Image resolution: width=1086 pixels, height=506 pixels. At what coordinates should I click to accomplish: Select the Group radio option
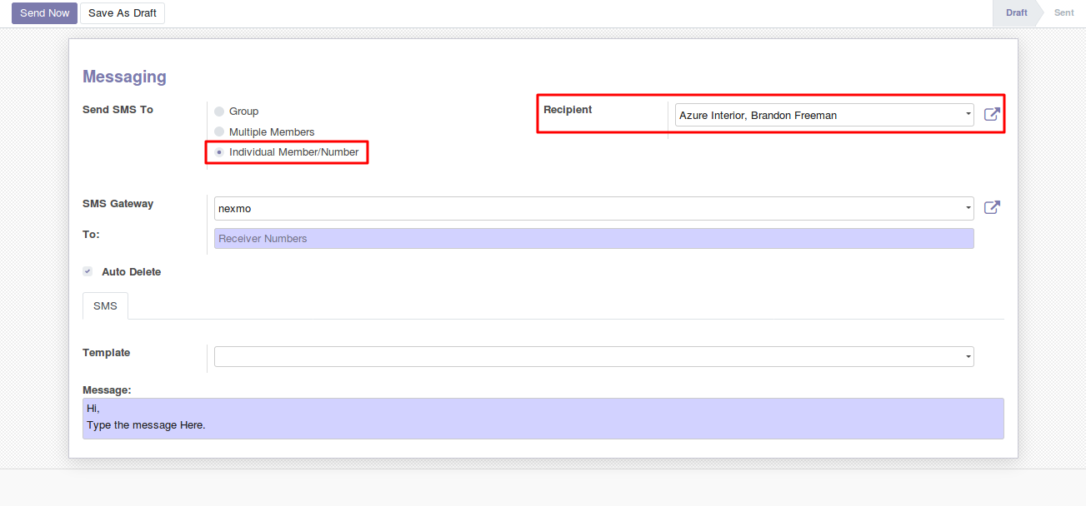pos(219,112)
